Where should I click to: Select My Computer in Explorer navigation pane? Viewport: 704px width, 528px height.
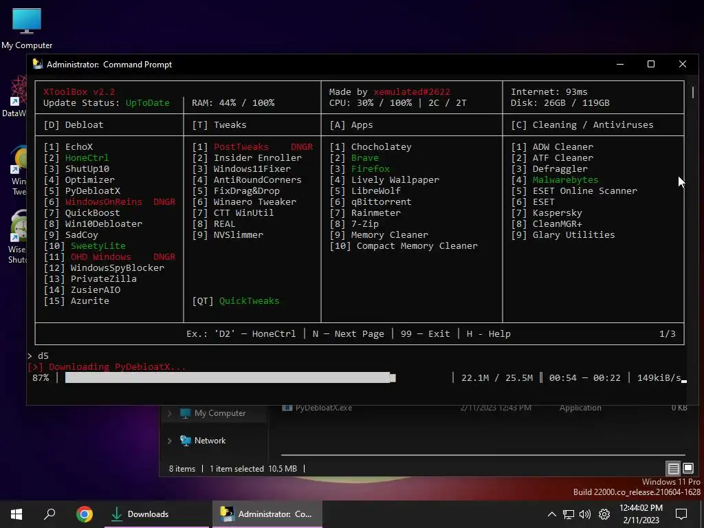219,413
